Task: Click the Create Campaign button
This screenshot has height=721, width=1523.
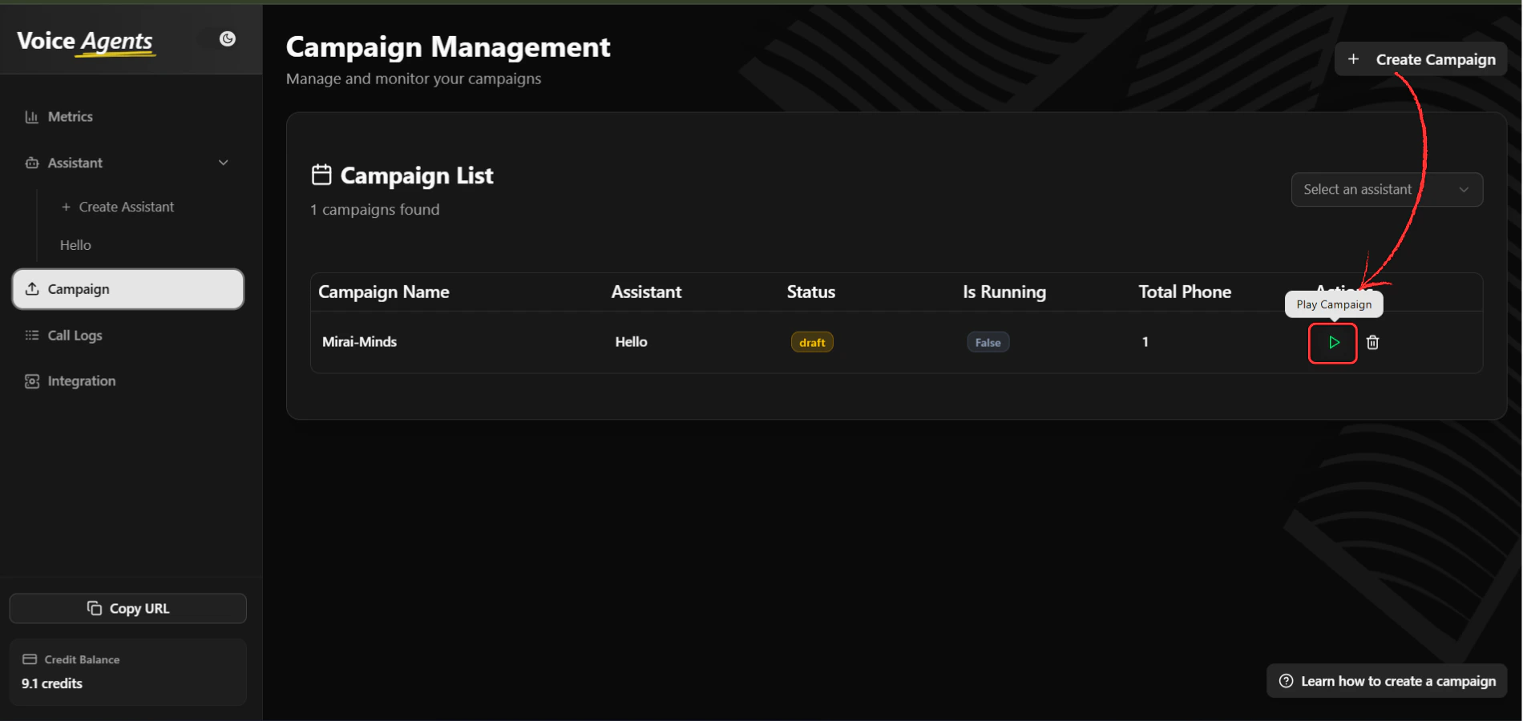Action: [x=1420, y=58]
